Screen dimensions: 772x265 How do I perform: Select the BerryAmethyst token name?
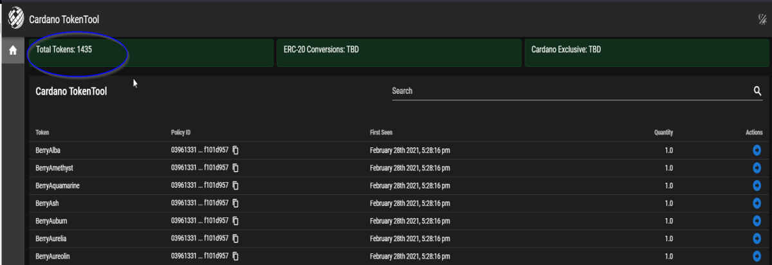[53, 168]
